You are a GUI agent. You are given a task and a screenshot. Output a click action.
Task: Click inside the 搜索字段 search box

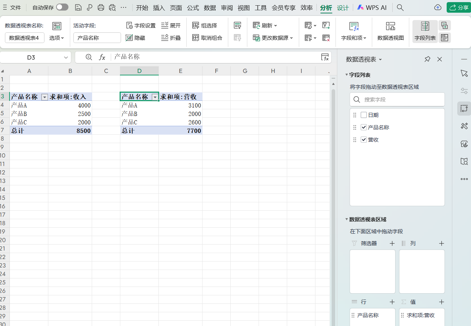397,99
